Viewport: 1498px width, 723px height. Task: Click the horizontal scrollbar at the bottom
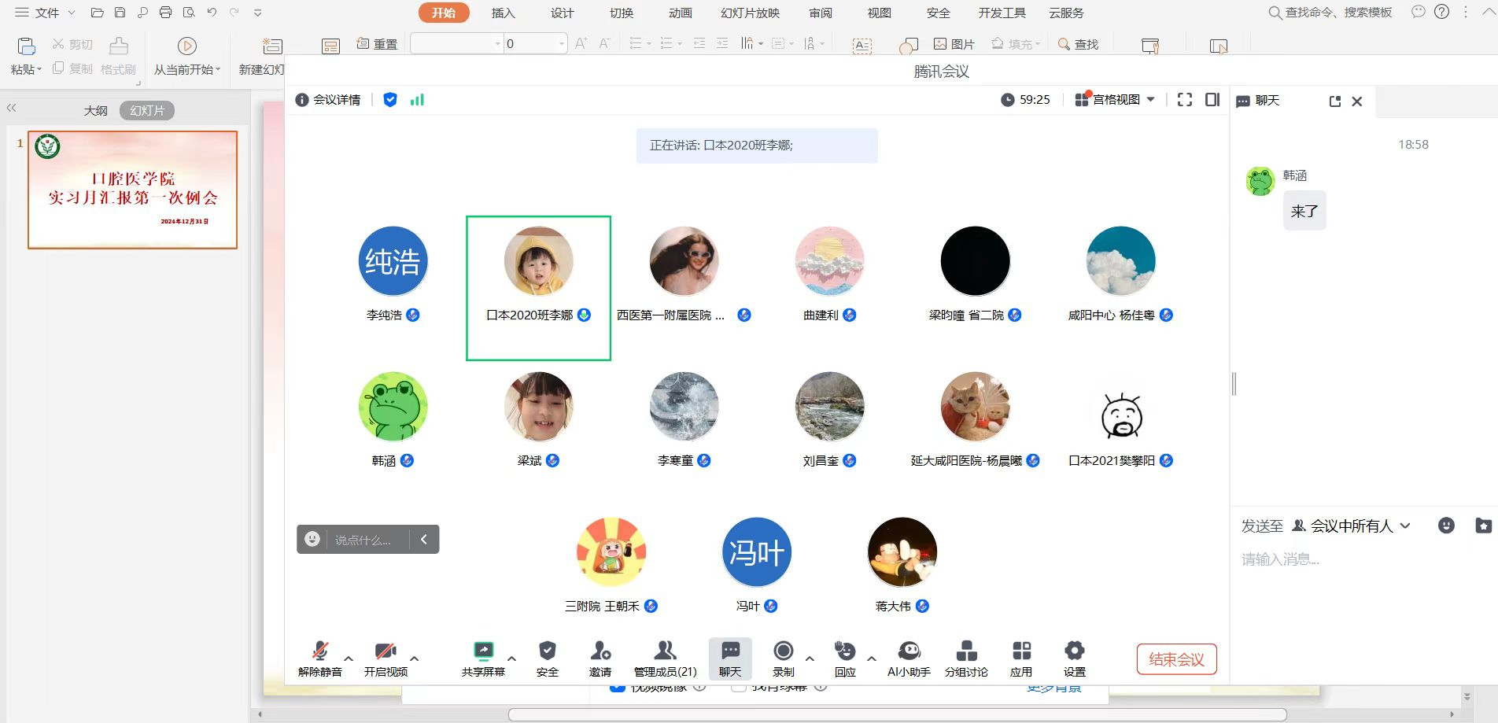[x=897, y=714]
